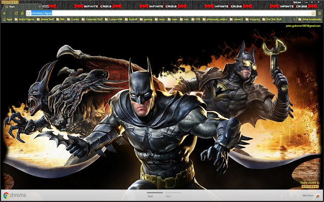This screenshot has width=324, height=202.
Task: Select the Apps browser tab
Action: click(x=22, y=7)
